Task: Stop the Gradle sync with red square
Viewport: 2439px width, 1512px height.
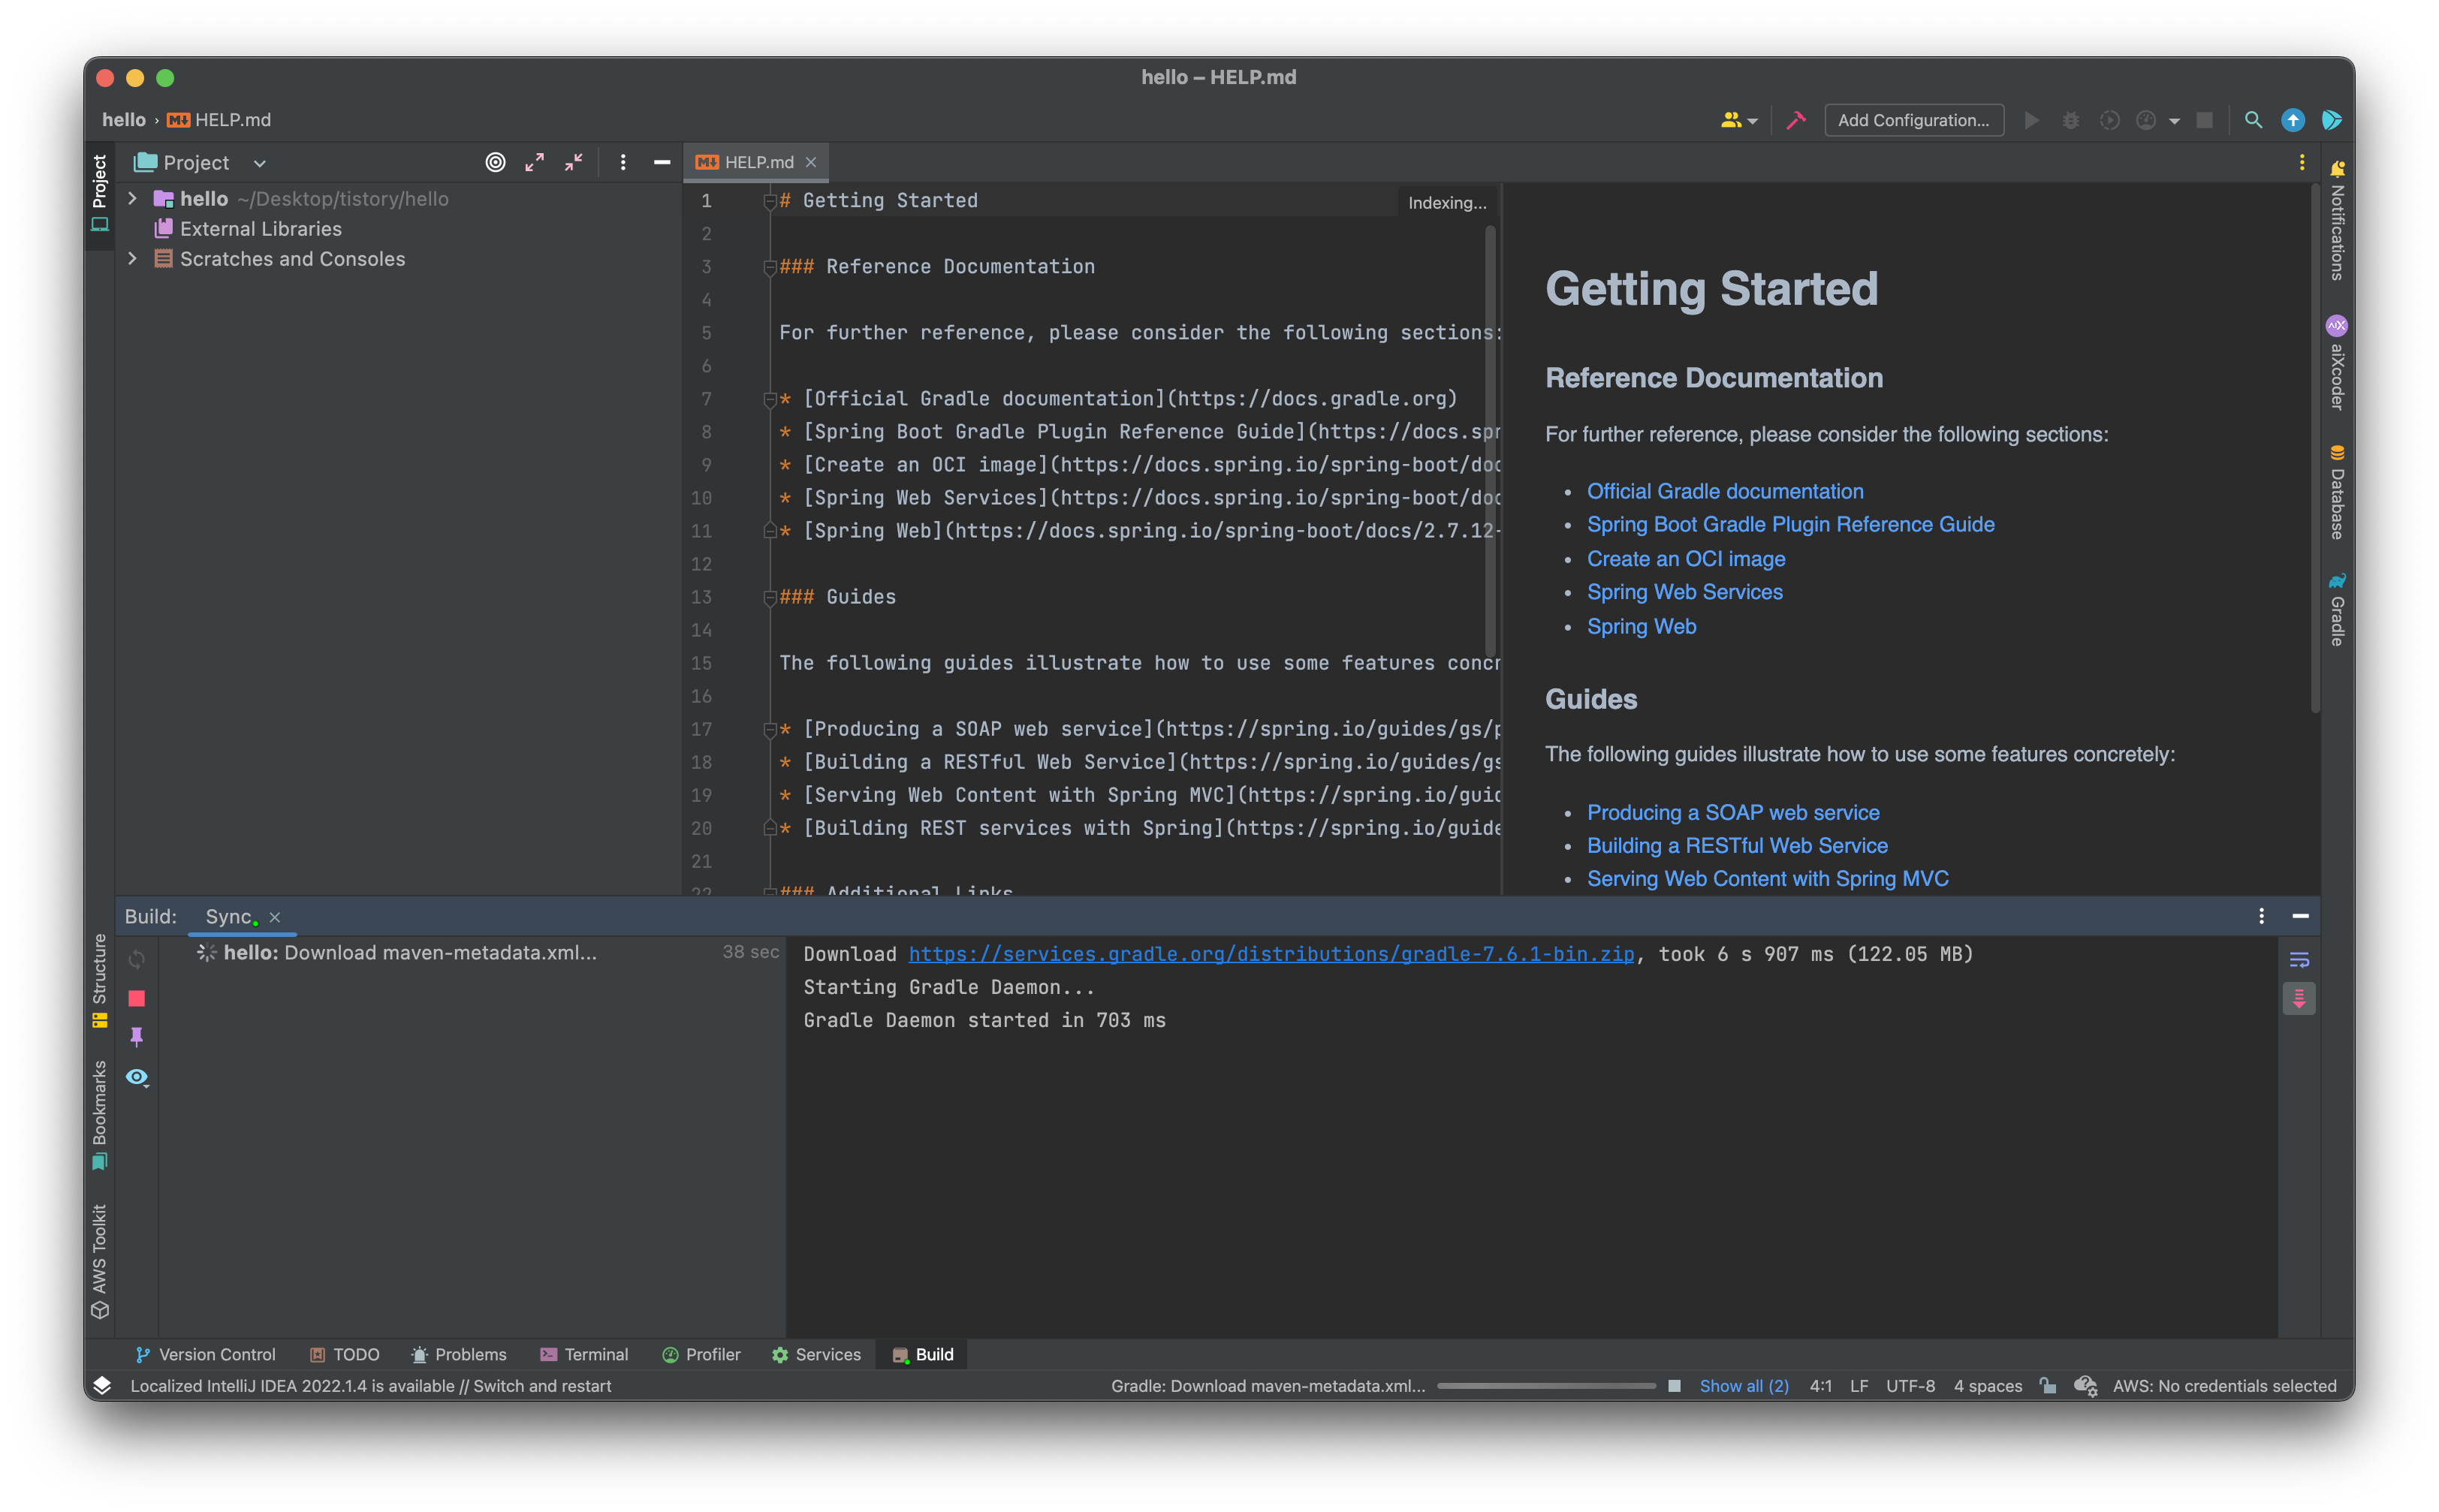Action: pos(137,998)
